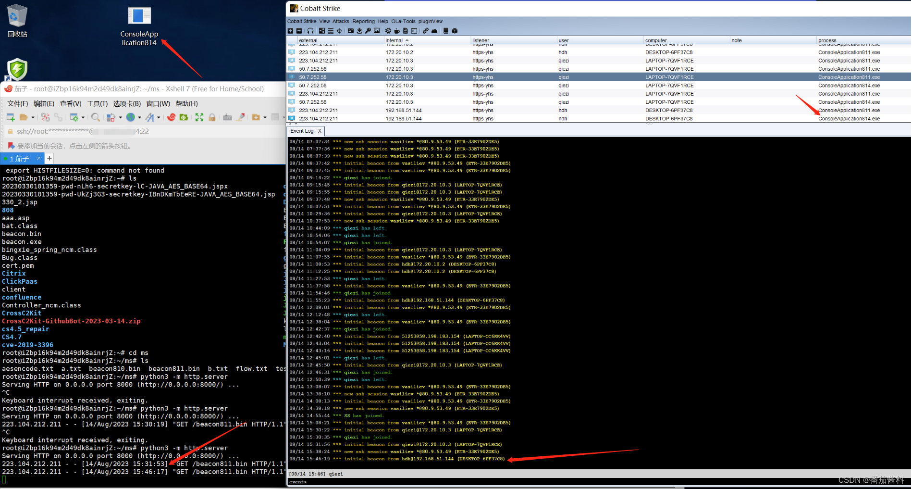Click Cobalt Strike connect (plus) toolbar icon

coord(290,31)
